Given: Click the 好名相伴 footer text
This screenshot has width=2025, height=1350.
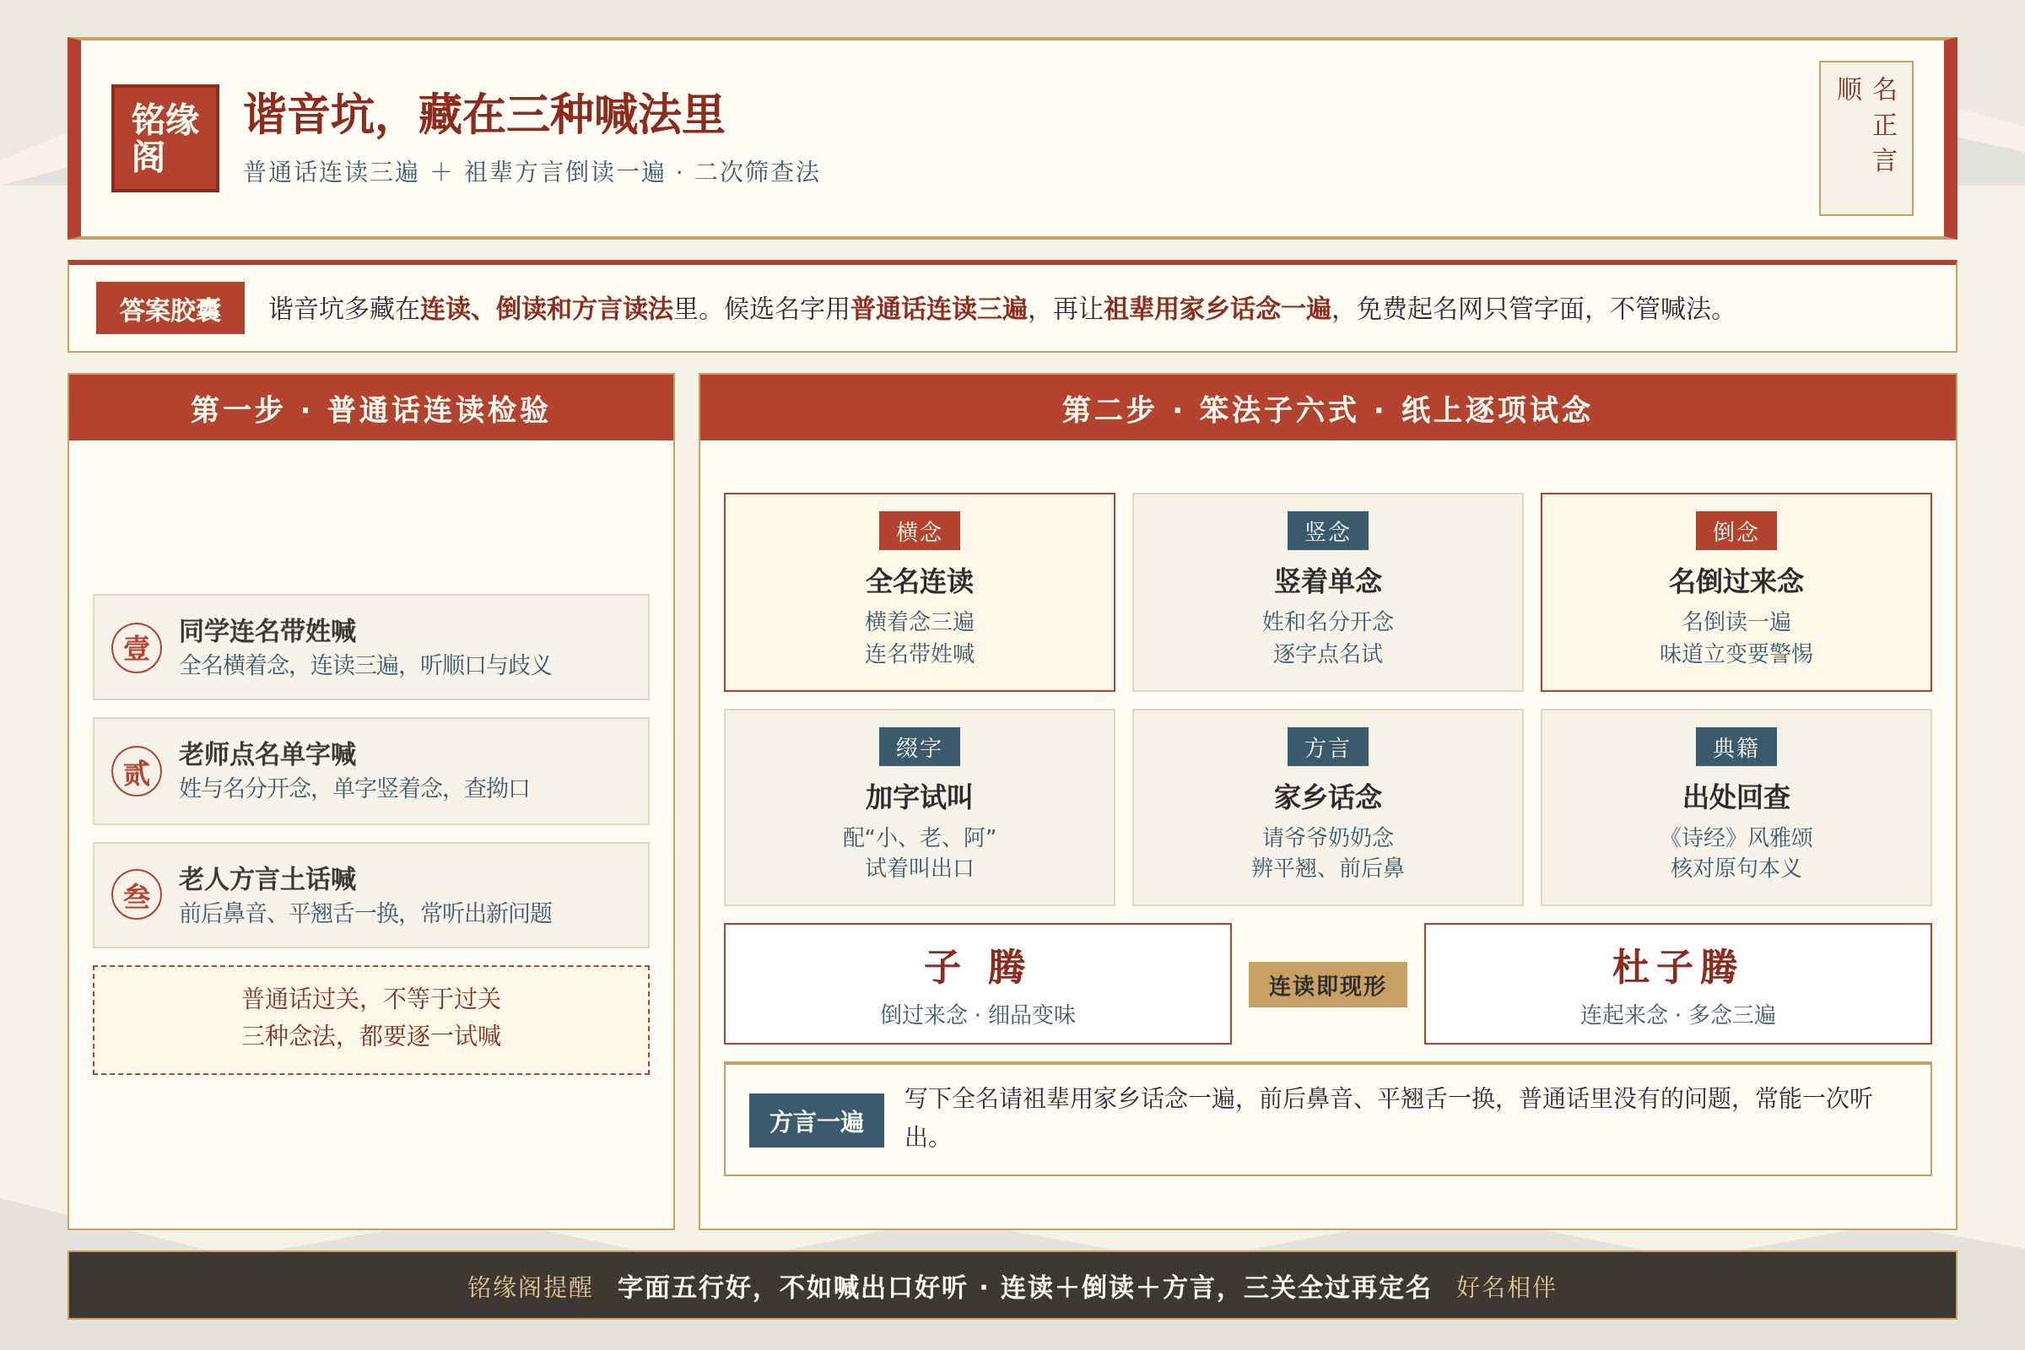Looking at the screenshot, I should (1505, 1286).
